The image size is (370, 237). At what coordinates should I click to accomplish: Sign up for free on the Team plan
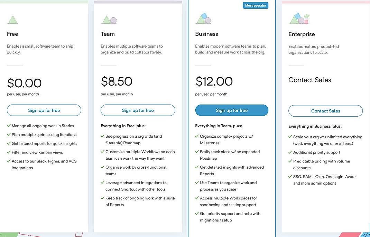coord(138,110)
